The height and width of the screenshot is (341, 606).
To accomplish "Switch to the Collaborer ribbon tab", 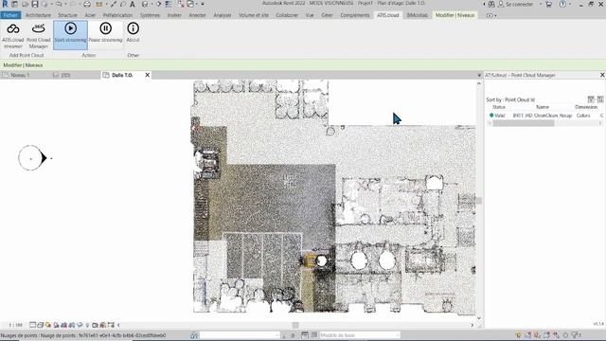I will (x=287, y=15).
